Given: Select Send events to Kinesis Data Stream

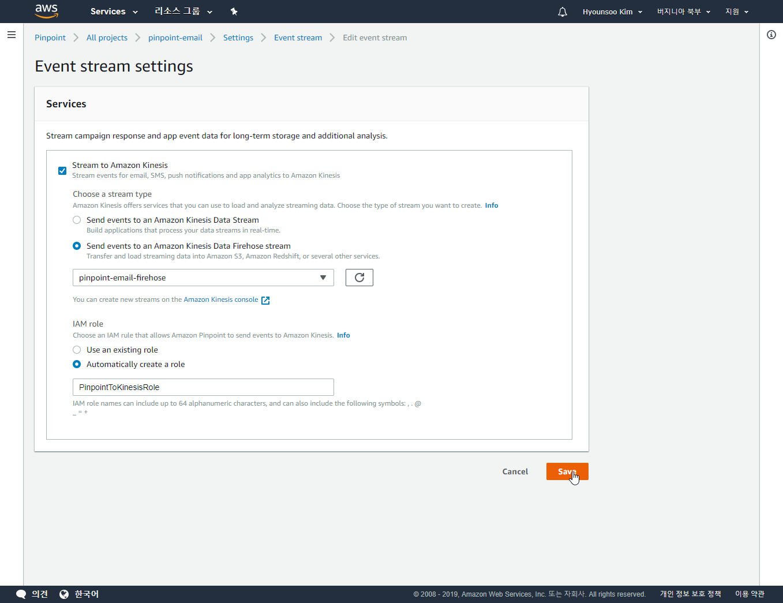Looking at the screenshot, I should pos(77,220).
